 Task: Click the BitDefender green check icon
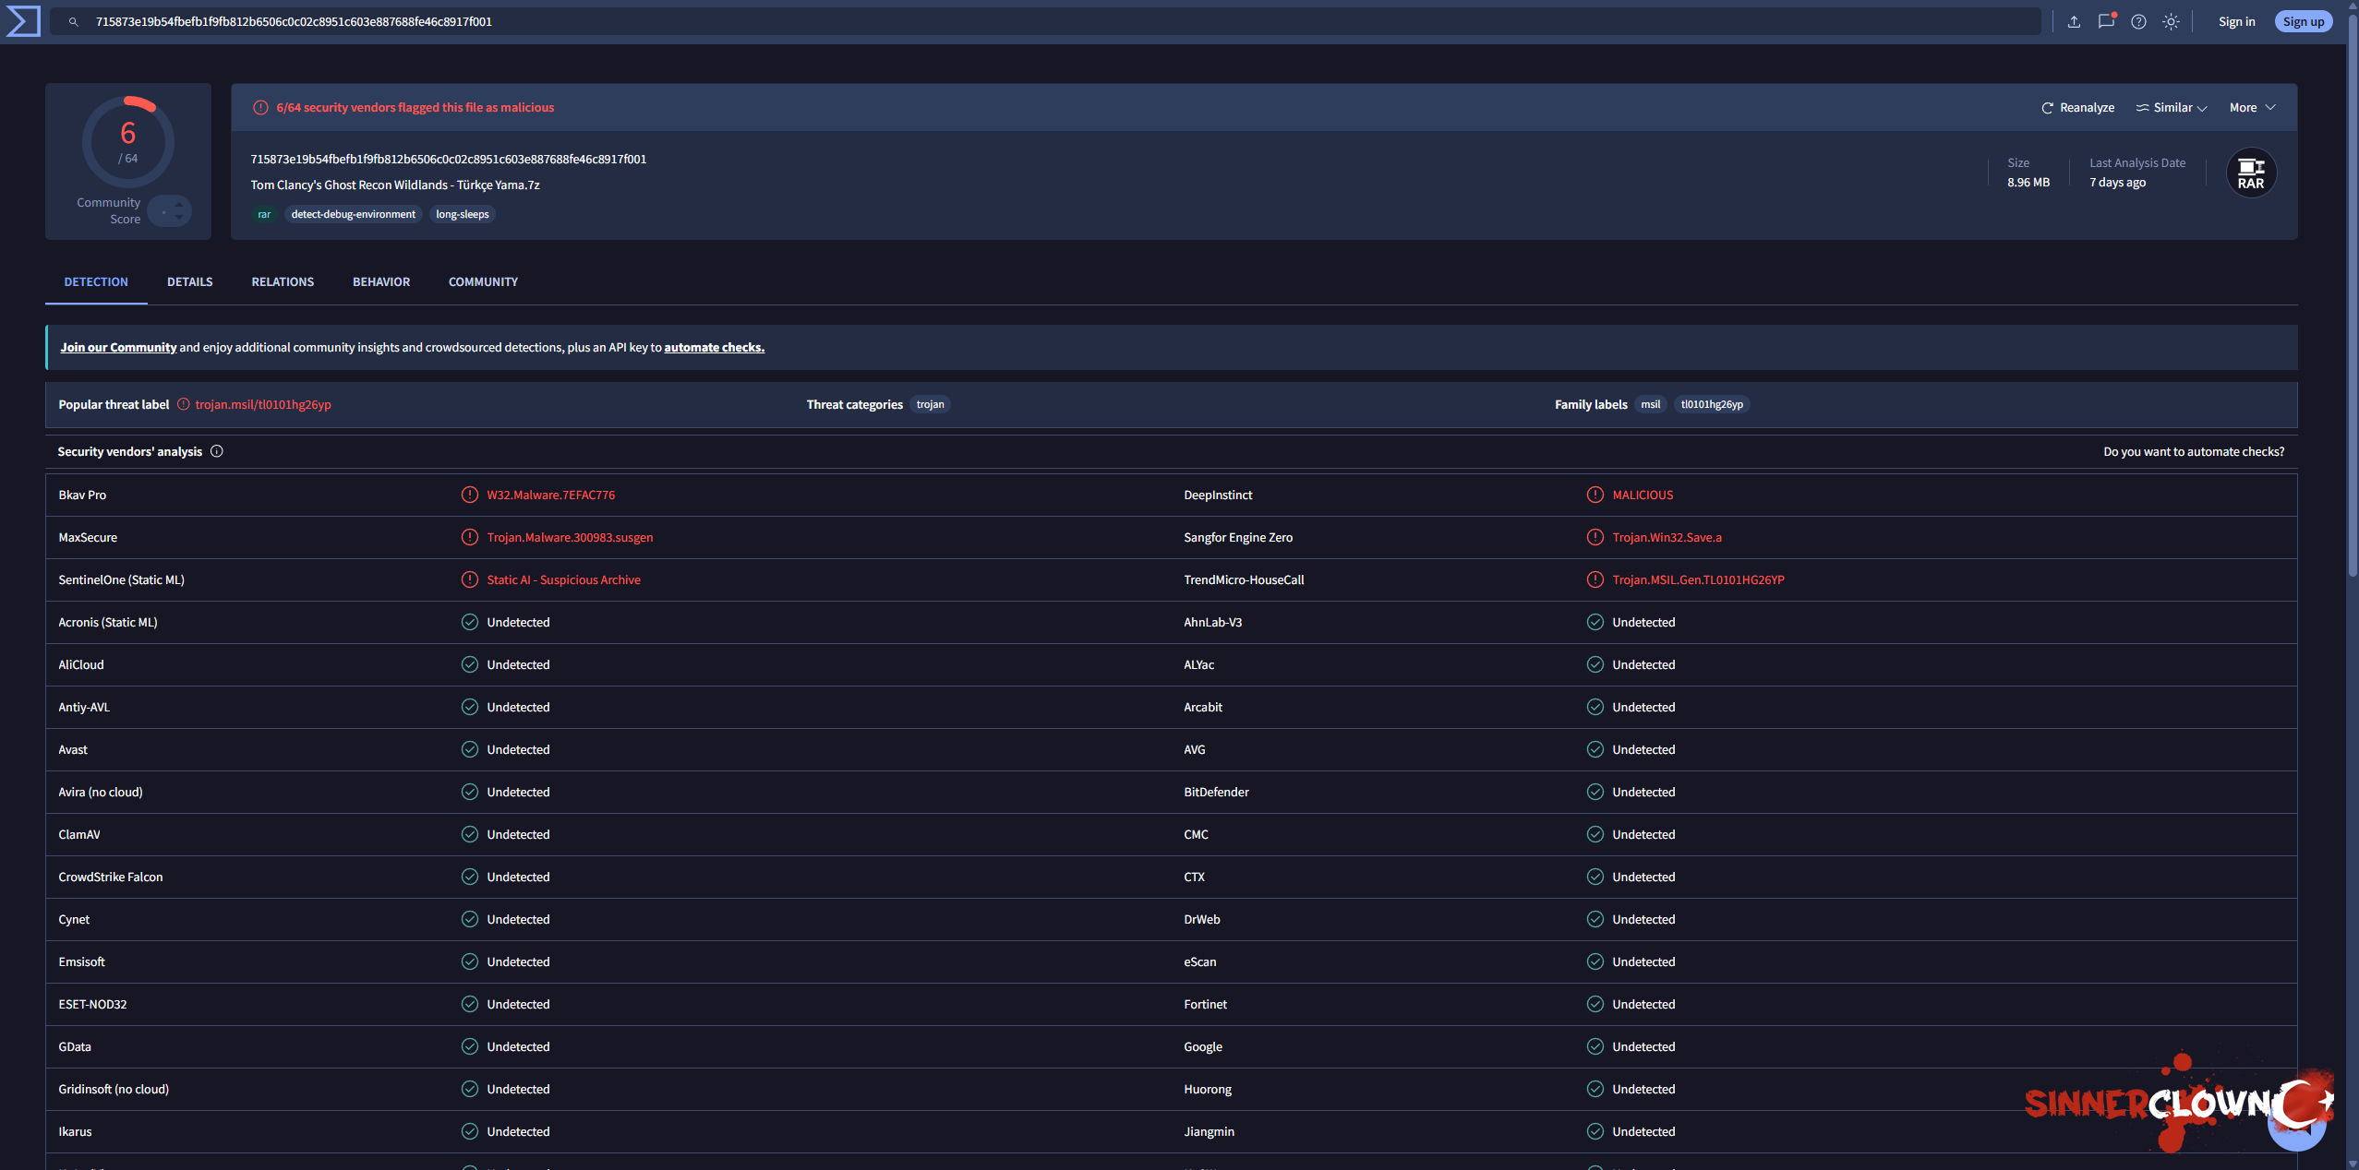pyautogui.click(x=1595, y=792)
